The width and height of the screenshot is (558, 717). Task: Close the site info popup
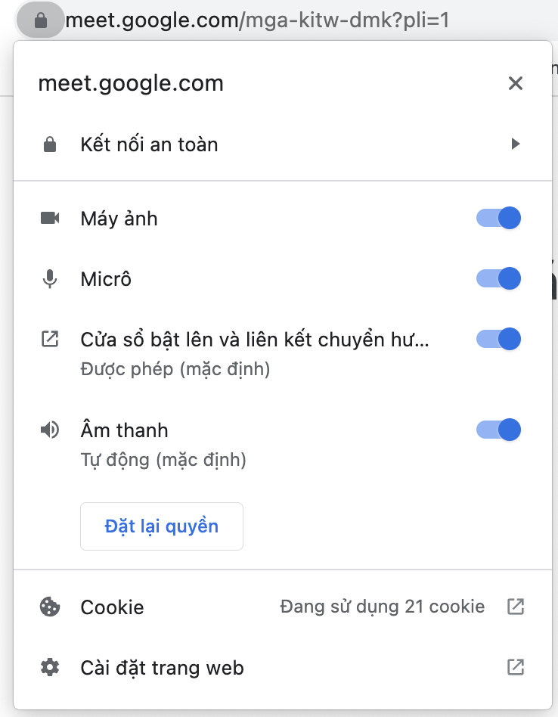point(516,83)
